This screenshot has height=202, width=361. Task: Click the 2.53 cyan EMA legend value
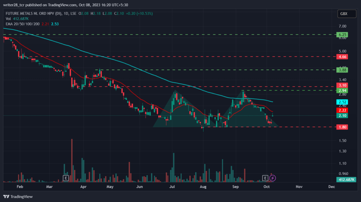(55, 24)
